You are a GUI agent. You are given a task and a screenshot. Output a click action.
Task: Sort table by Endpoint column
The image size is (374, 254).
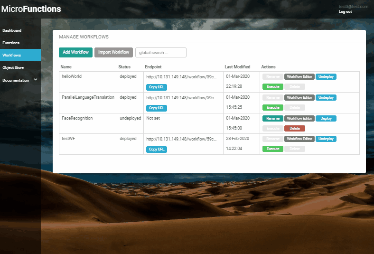(153, 67)
